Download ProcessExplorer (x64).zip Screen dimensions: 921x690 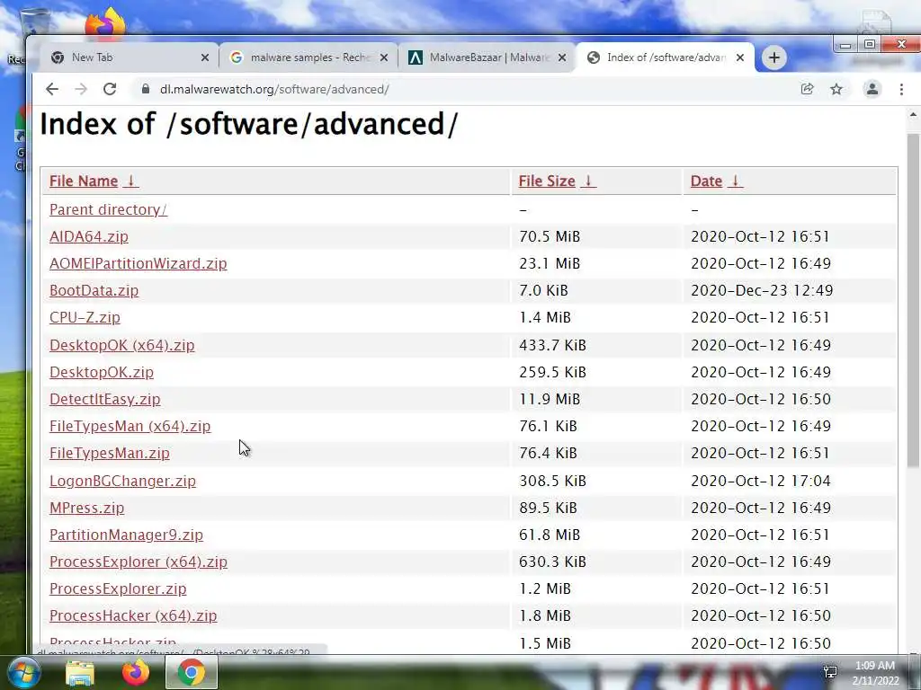[x=138, y=562]
